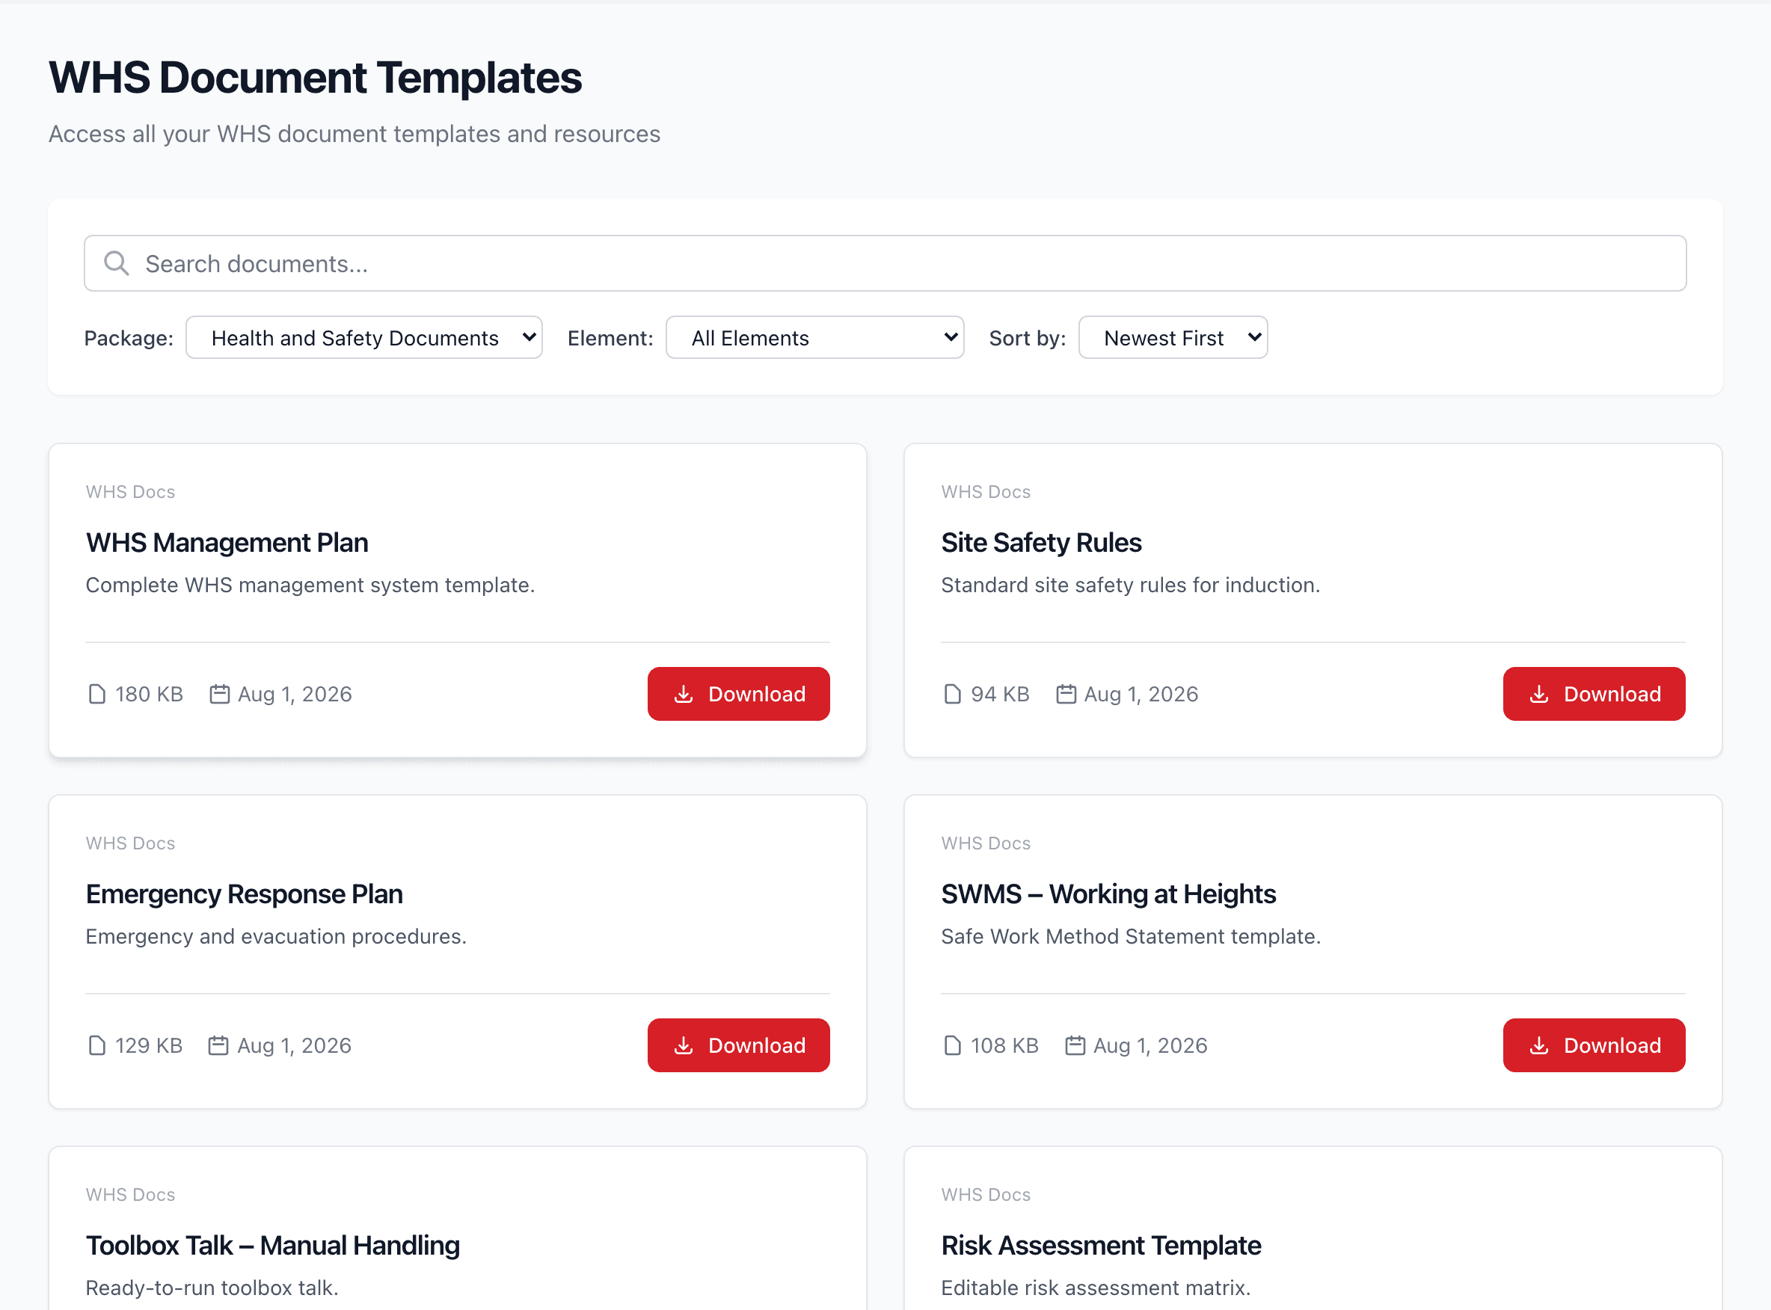Viewport: 1771px width, 1310px height.
Task: Focus the Search documents field
Action: click(x=885, y=263)
